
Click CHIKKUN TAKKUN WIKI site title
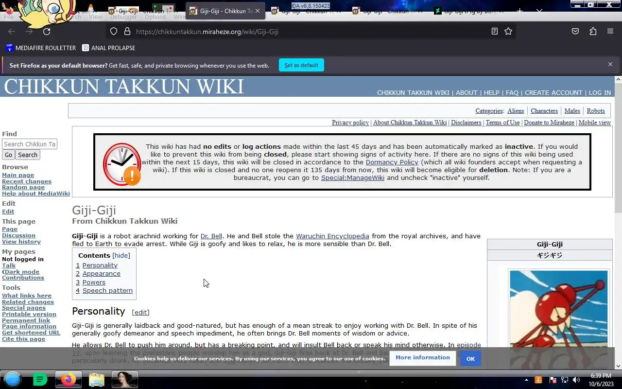[124, 87]
